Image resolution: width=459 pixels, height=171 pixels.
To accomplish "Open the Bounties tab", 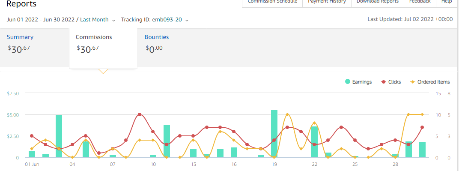I will (x=157, y=37).
